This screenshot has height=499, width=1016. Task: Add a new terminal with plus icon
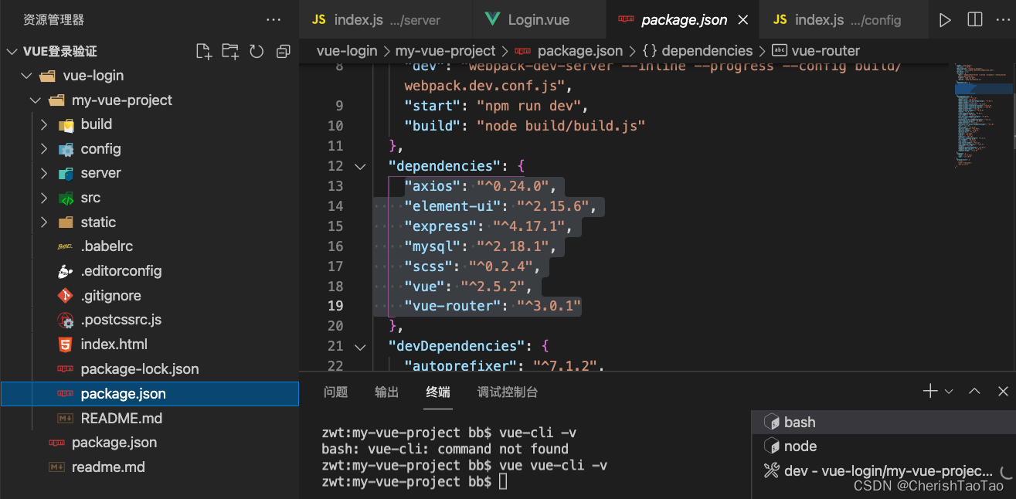[930, 392]
